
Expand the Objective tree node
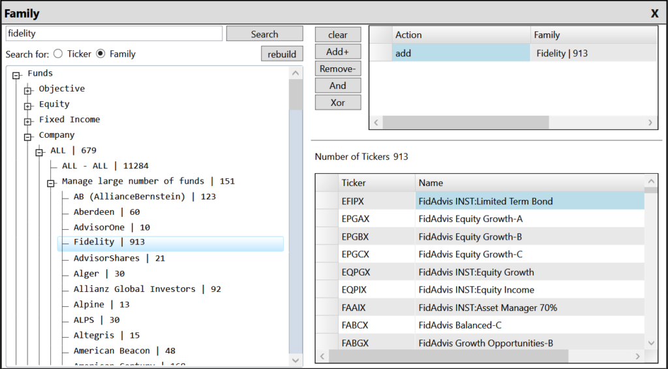pyautogui.click(x=28, y=90)
